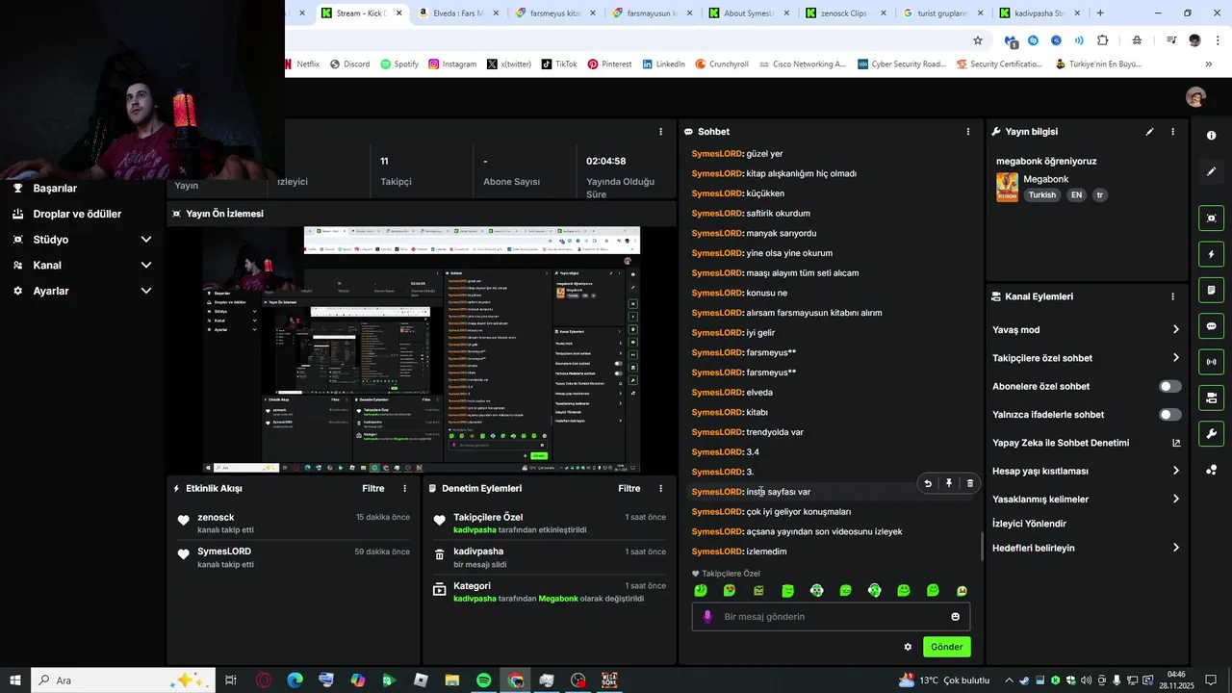Click the Windows taskbar search box 'Ara'
Viewport: 1232px width, 693px height.
125,680
